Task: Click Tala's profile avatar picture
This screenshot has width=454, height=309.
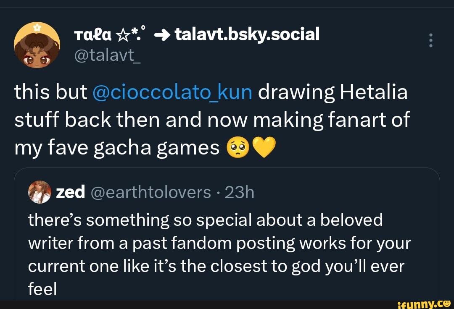Action: pos(37,46)
